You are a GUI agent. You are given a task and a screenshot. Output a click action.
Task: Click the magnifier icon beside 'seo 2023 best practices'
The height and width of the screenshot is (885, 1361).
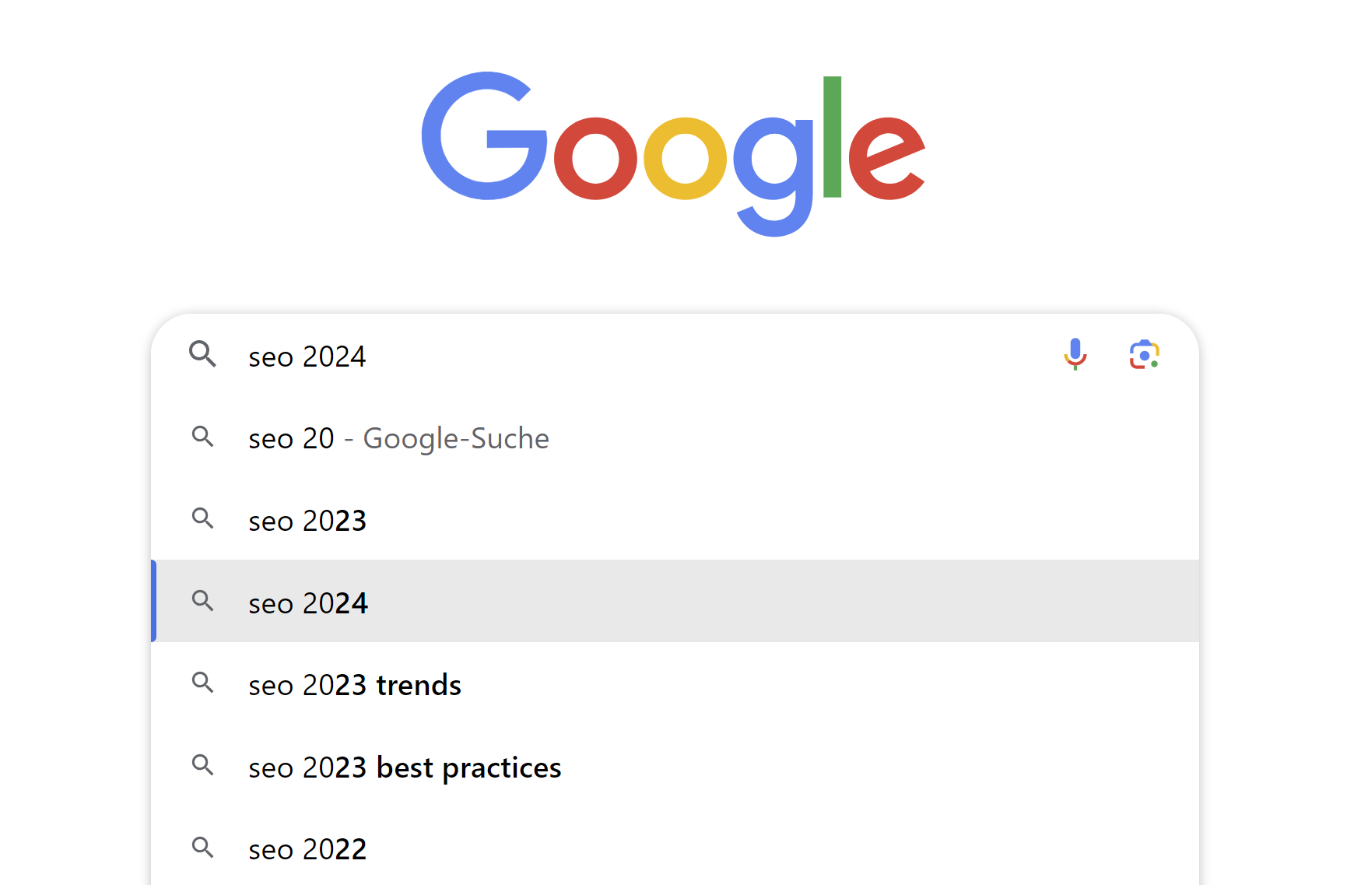click(x=203, y=766)
